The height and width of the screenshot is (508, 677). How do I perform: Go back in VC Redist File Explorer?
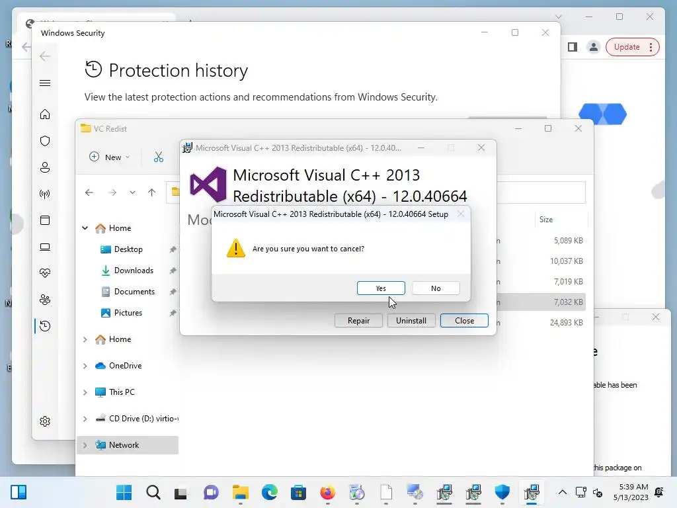point(89,192)
